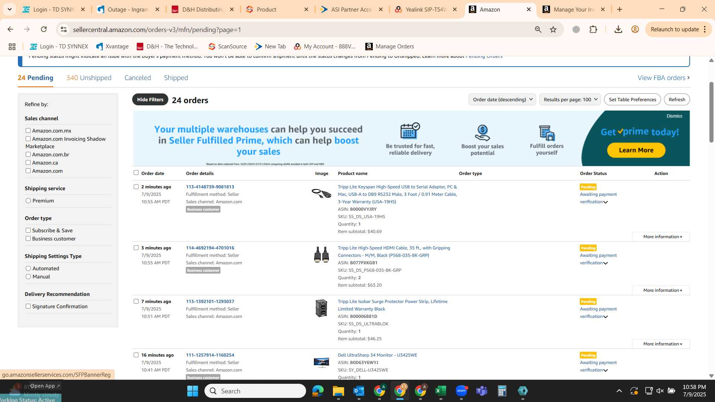Click the volume muted tray icon
Image resolution: width=715 pixels, height=402 pixels.
(x=660, y=391)
